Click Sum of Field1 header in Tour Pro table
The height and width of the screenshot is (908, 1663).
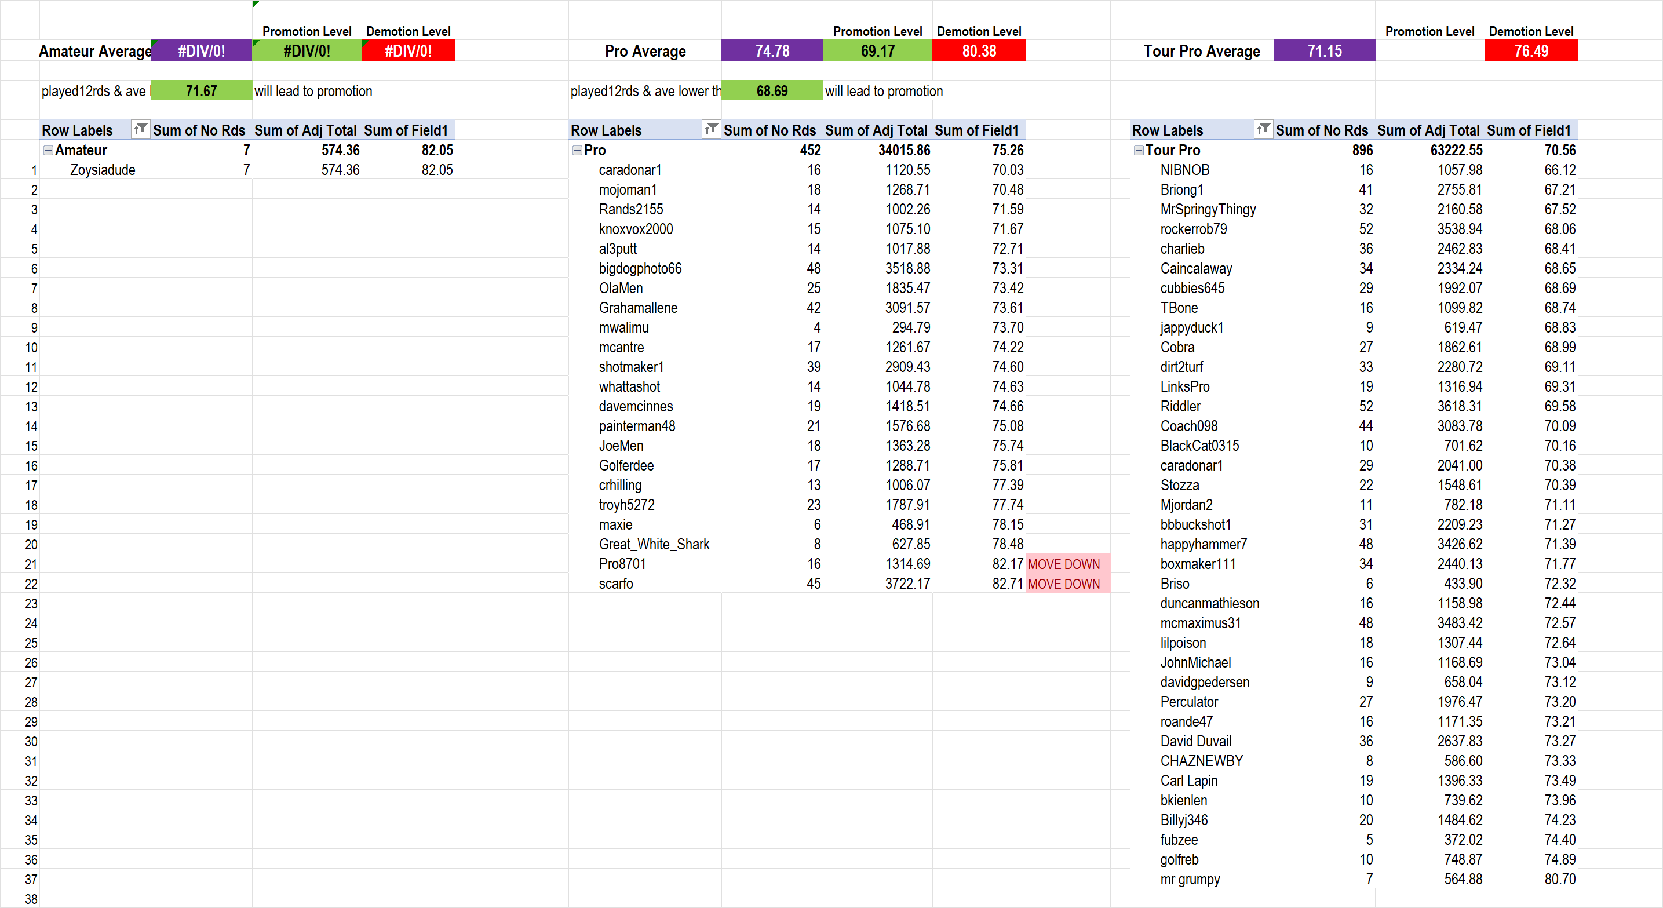click(x=1528, y=130)
